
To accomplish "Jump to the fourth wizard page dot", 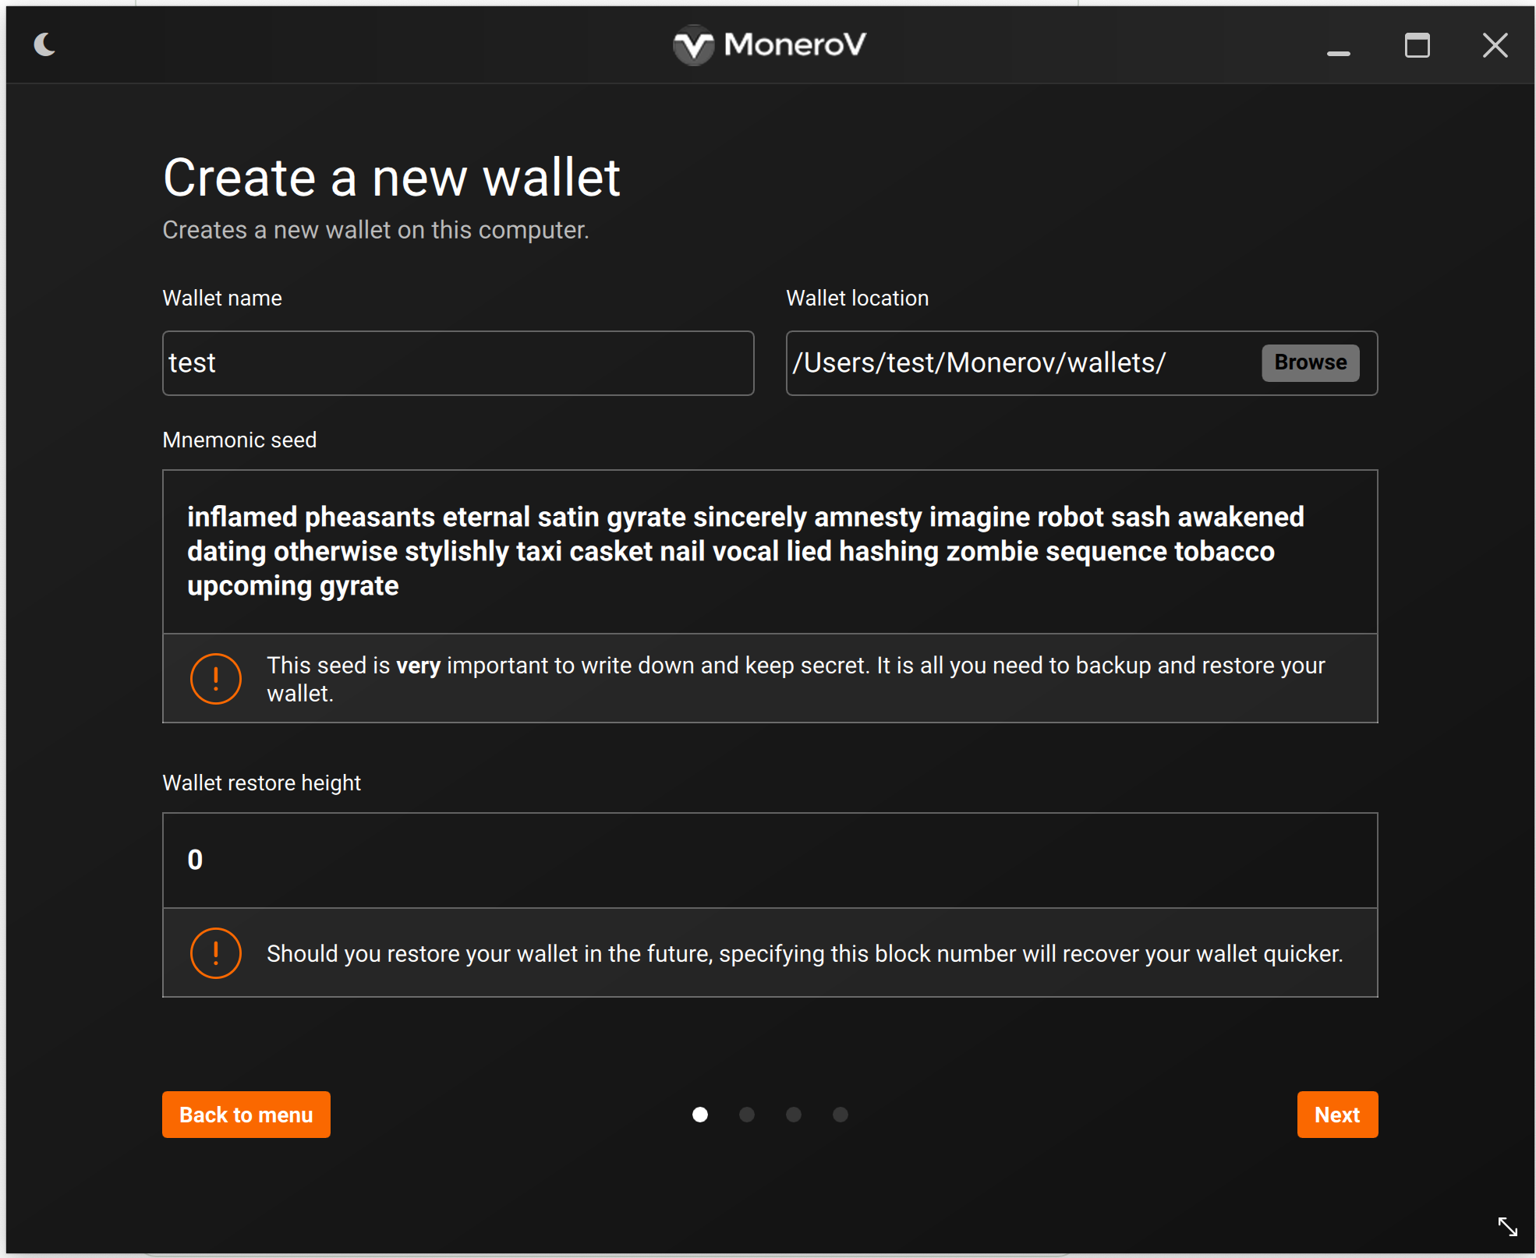I will [x=841, y=1115].
